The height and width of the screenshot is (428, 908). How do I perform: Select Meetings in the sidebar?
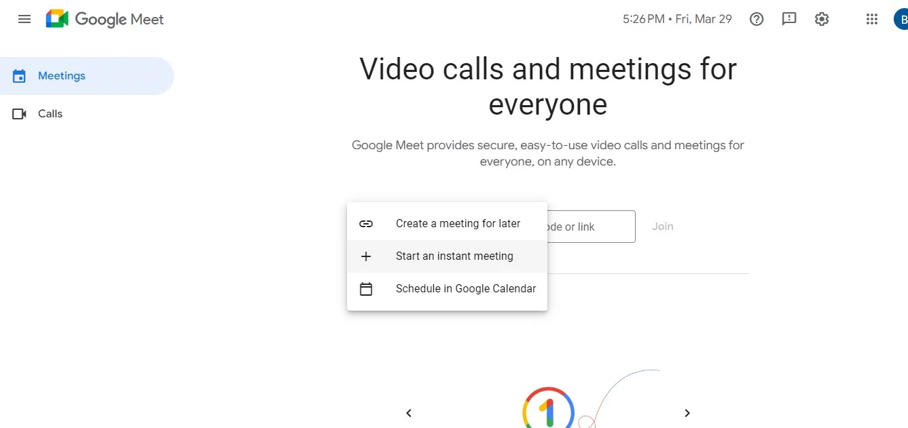point(87,76)
